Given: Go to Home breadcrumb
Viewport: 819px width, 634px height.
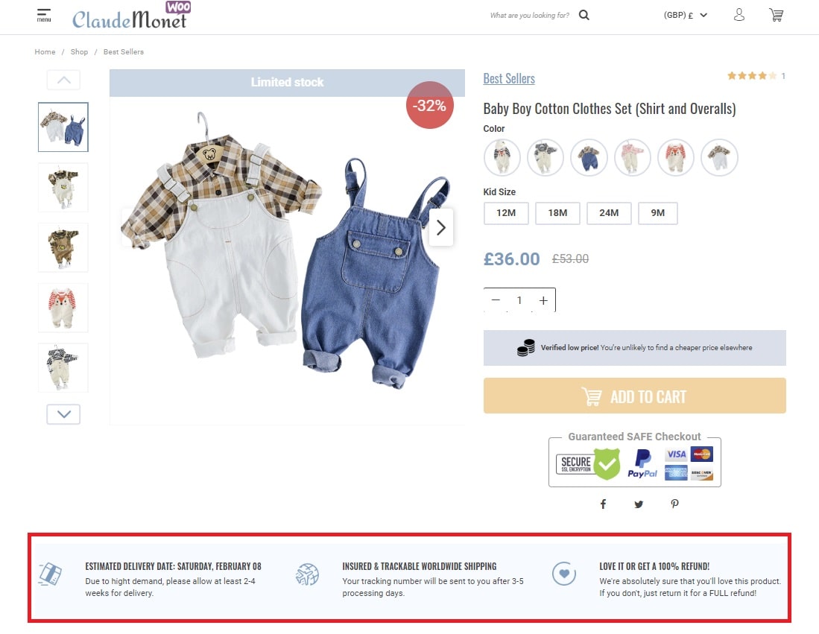Looking at the screenshot, I should [x=45, y=51].
